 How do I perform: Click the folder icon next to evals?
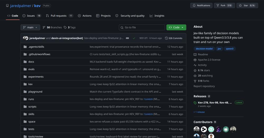[x=25, y=69]
